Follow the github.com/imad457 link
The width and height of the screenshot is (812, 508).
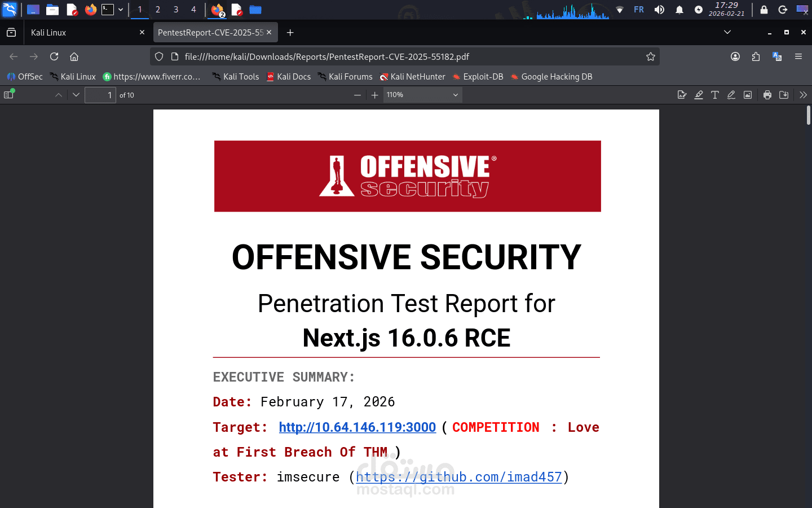459,477
